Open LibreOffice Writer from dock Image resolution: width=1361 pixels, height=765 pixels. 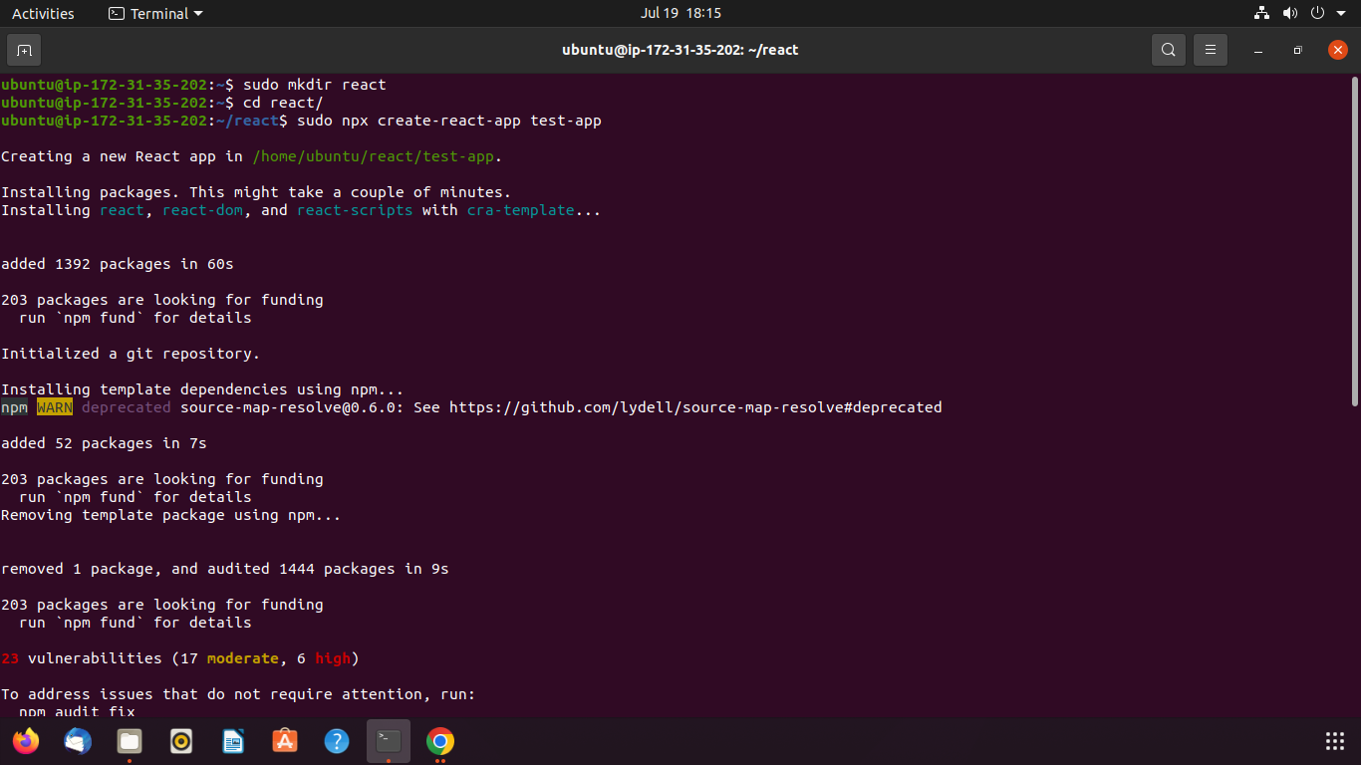tap(233, 741)
